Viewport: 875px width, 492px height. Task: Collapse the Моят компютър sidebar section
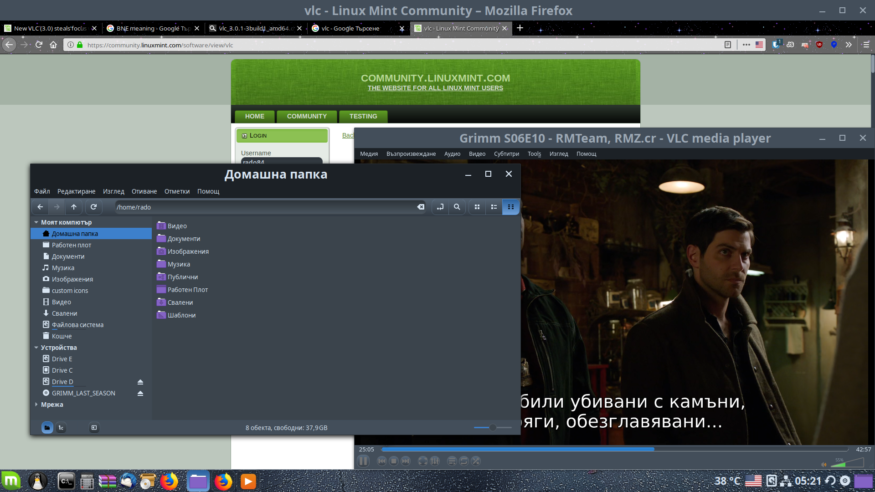tap(36, 222)
